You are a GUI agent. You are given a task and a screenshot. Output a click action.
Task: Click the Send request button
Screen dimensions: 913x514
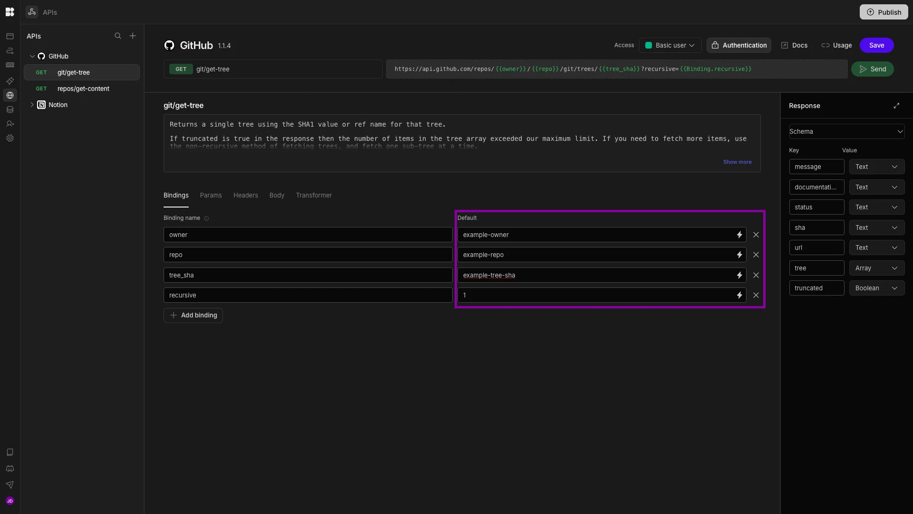point(872,69)
